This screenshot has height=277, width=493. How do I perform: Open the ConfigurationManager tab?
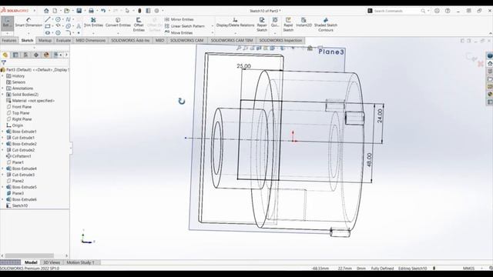(25, 55)
